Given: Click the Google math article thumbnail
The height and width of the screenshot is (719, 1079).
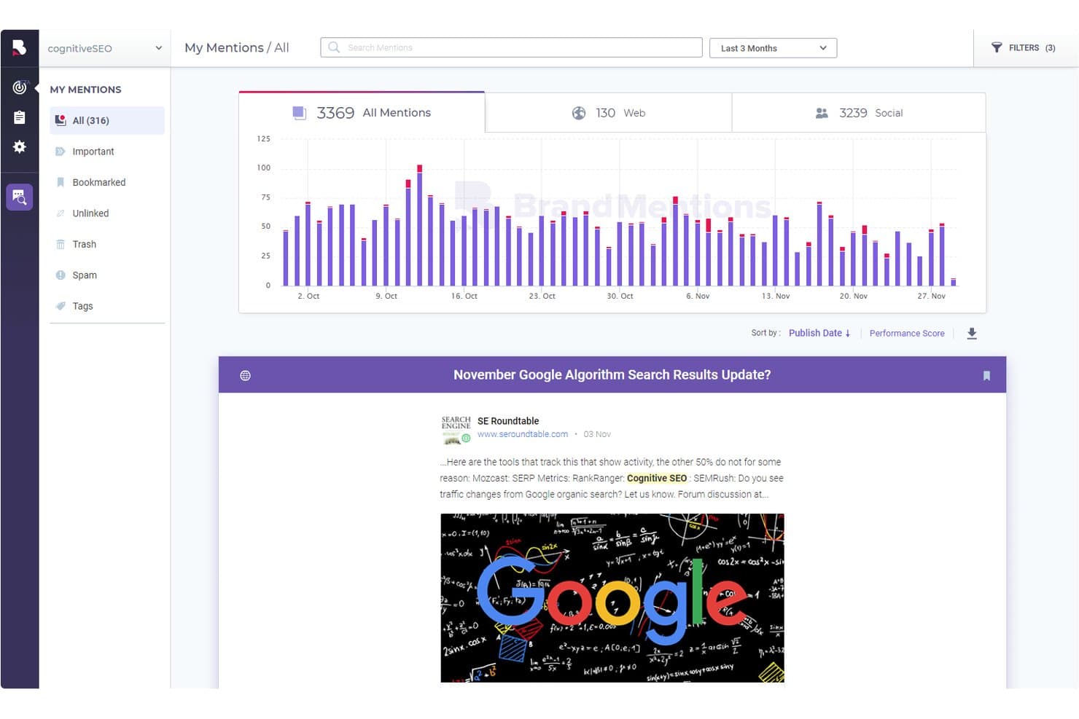Looking at the screenshot, I should 612,598.
